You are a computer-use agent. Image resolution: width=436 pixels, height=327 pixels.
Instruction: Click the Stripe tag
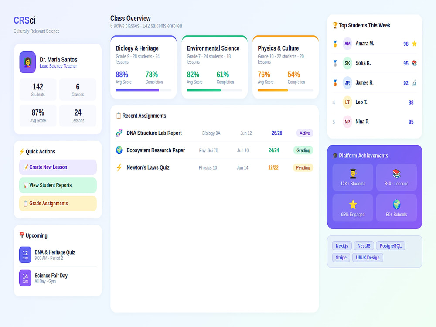click(x=341, y=258)
